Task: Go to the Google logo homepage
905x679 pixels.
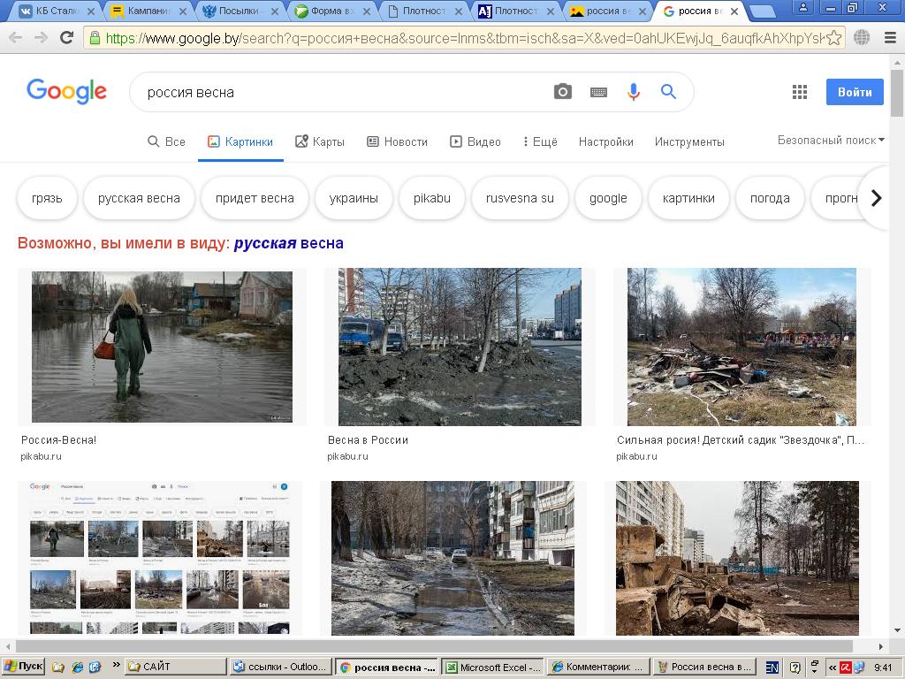Action: (x=66, y=91)
